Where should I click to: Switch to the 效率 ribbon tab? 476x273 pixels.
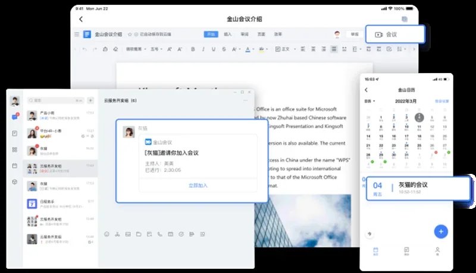278,34
